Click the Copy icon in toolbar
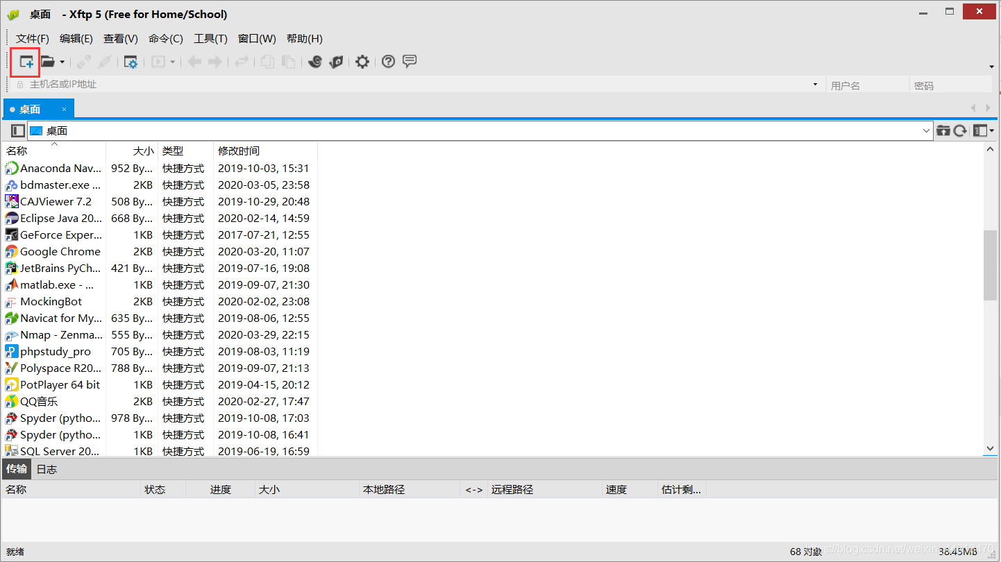 coord(267,62)
